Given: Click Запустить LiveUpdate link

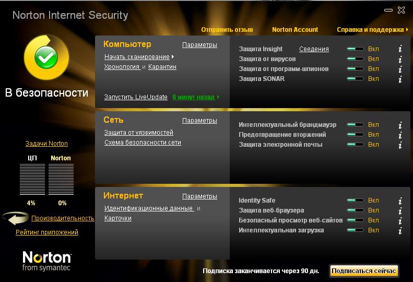Looking at the screenshot, I should [136, 97].
